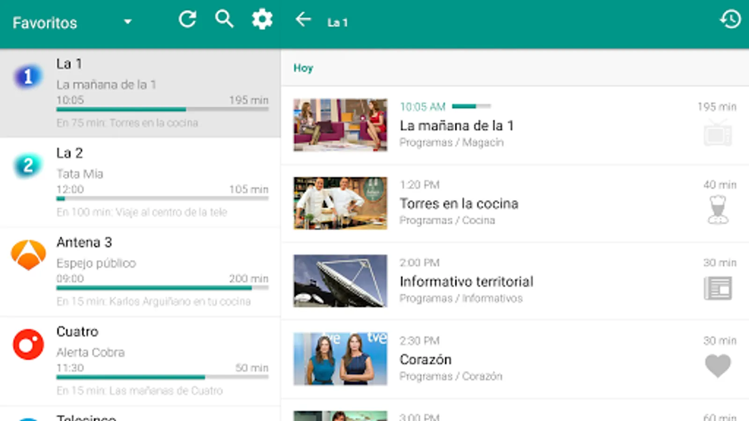Click 'Corazón' program title
The height and width of the screenshot is (421, 749).
click(x=426, y=359)
